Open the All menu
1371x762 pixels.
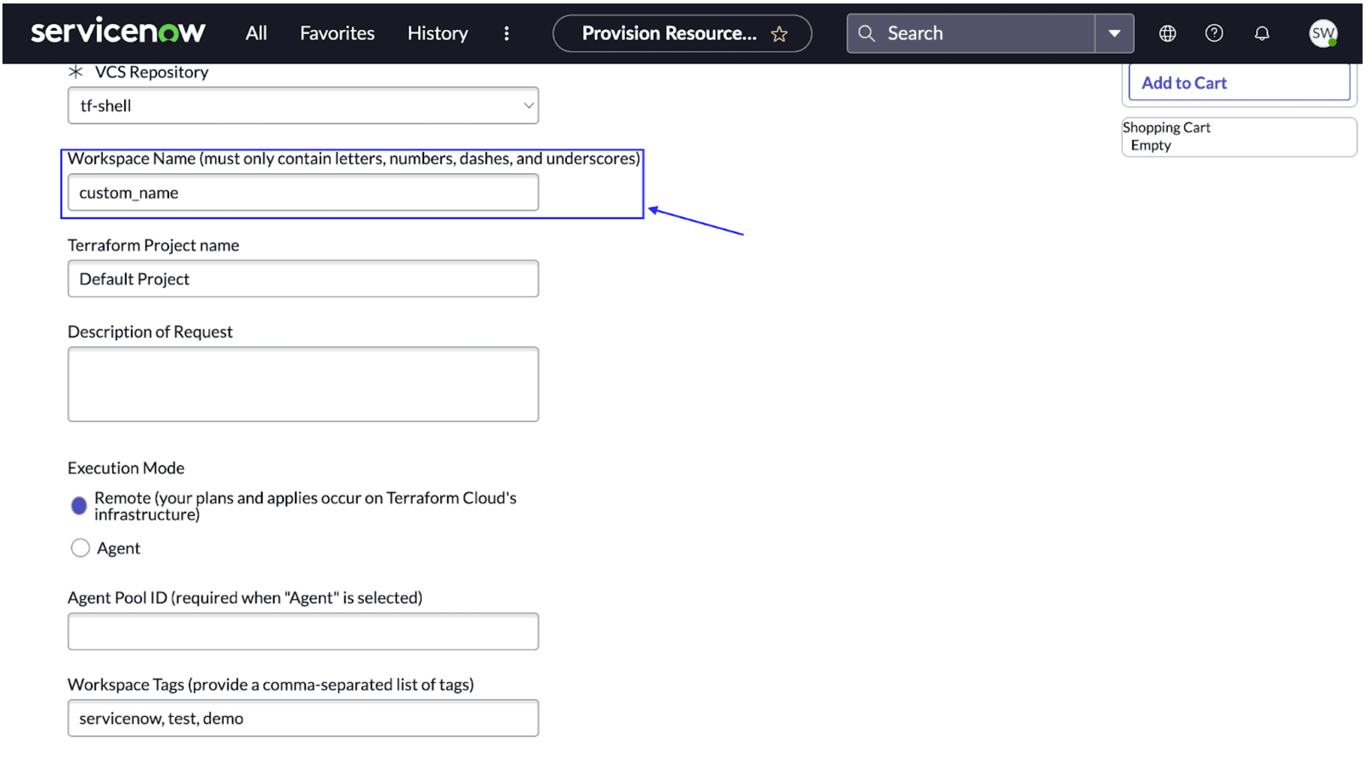[256, 34]
